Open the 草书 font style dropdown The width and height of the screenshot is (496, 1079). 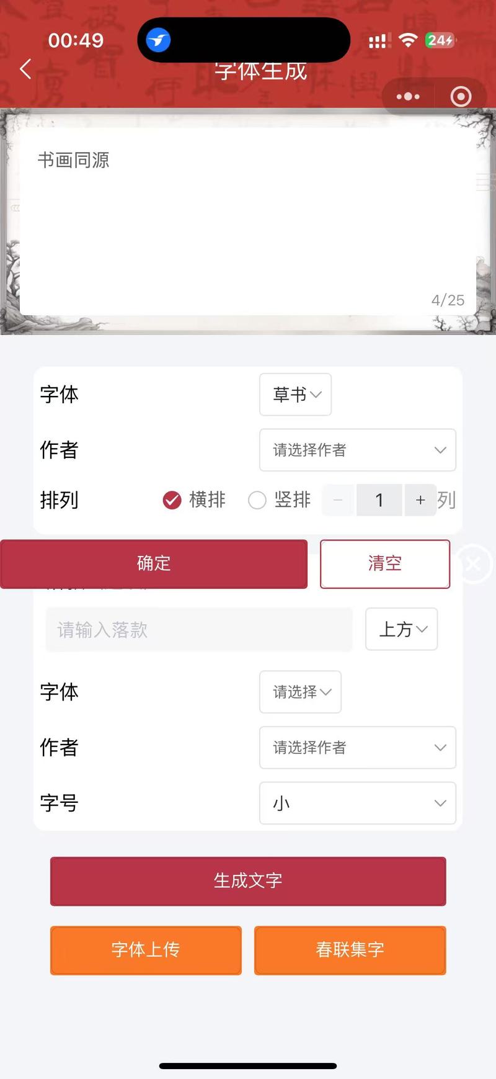296,395
